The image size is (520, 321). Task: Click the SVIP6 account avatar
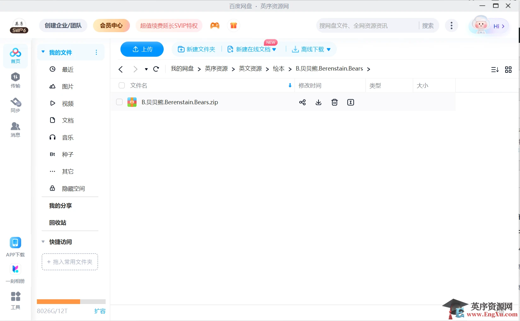pyautogui.click(x=19, y=26)
